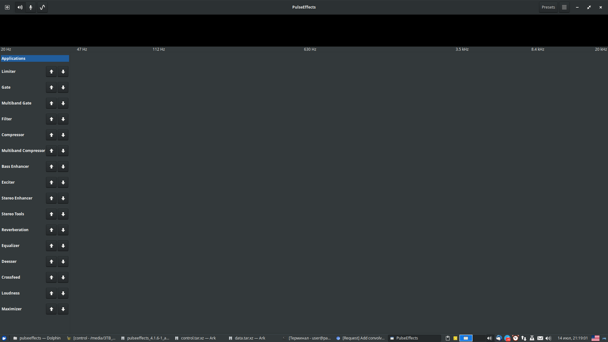Viewport: 608px width, 342px height.
Task: Move Filter up in the plugin order
Action: tap(51, 119)
